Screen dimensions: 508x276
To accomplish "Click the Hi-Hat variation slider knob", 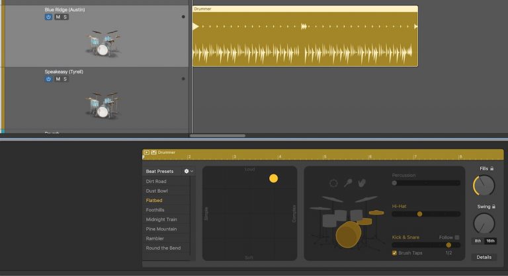I will pyautogui.click(x=419, y=214).
